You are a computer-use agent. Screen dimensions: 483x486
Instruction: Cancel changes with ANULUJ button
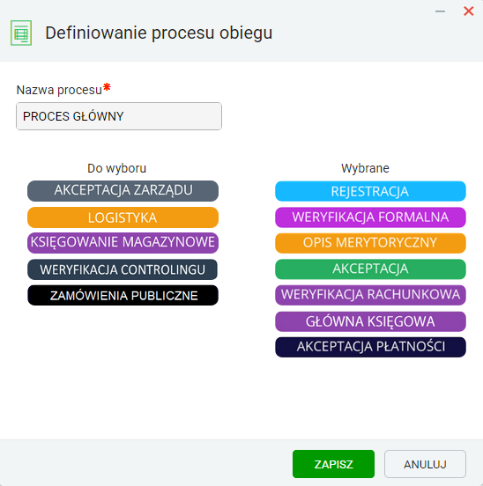[x=425, y=464]
